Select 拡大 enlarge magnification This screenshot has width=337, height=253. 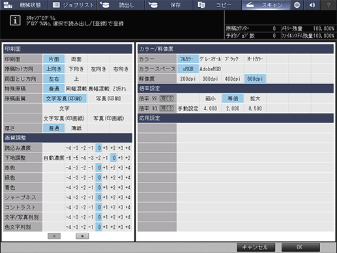pos(255,98)
